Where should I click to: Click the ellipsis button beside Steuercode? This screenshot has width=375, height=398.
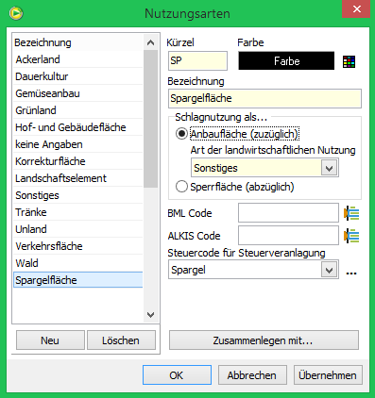click(351, 273)
